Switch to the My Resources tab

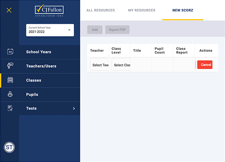point(142,10)
